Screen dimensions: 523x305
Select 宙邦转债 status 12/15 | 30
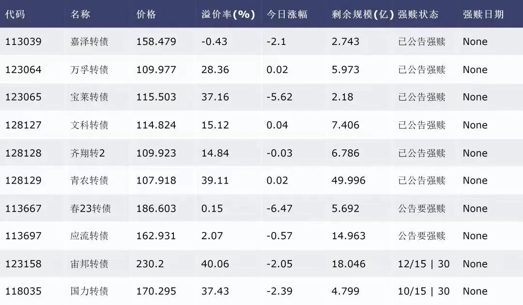point(424,264)
